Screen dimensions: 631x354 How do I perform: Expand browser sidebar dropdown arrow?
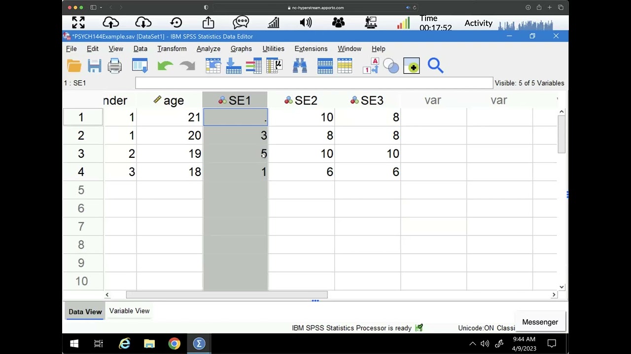click(101, 7)
